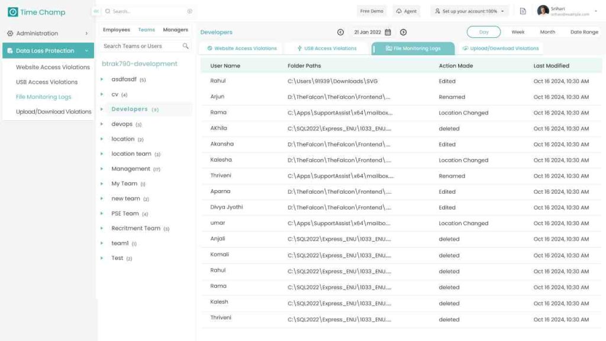Expand the Management team node
Viewport: 606px width, 341px height.
coord(102,169)
